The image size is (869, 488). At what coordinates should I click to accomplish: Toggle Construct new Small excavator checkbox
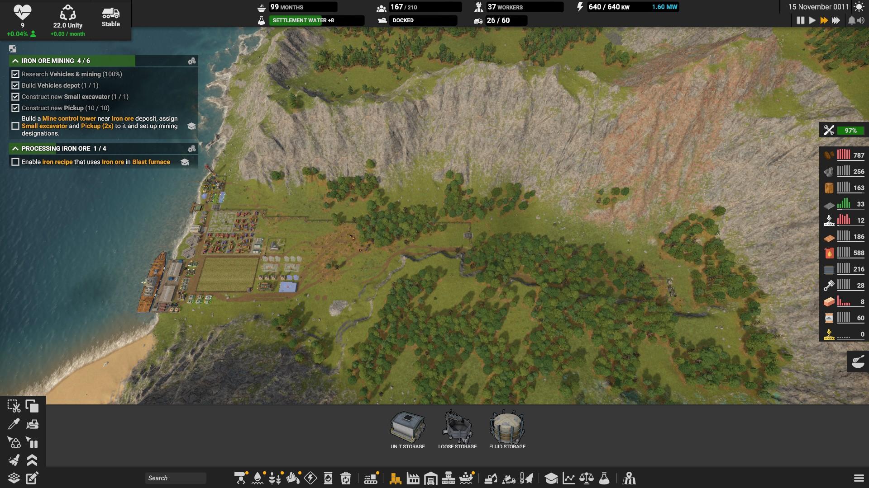(15, 97)
